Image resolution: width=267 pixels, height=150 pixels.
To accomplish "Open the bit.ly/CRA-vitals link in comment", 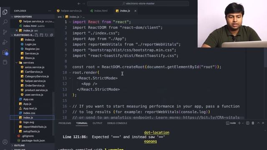I will [x=212, y=117].
